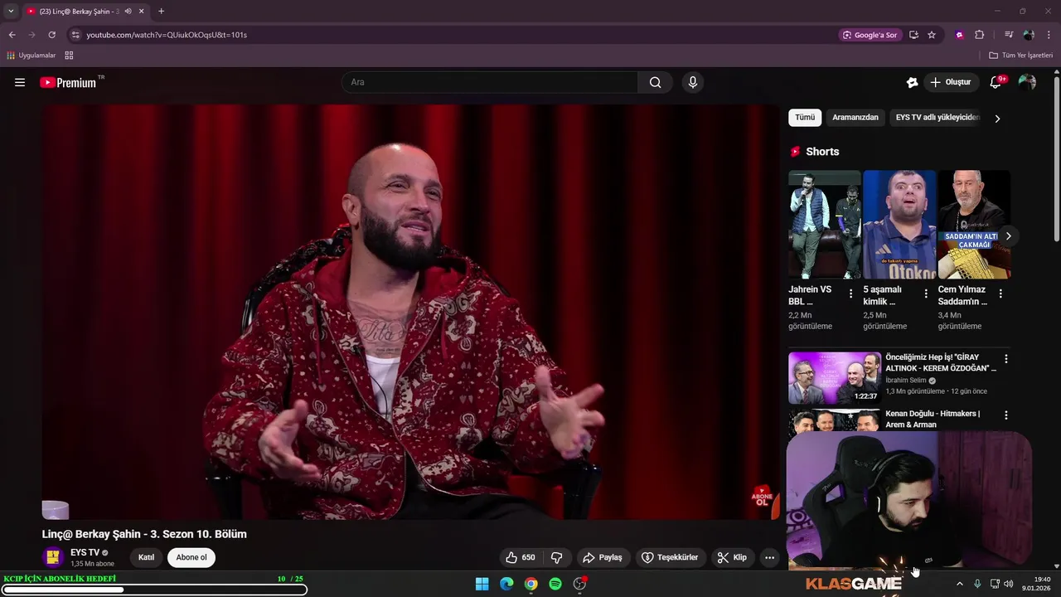Open EYS TV channel name link
Screen dimensions: 1061x597
click(85, 552)
